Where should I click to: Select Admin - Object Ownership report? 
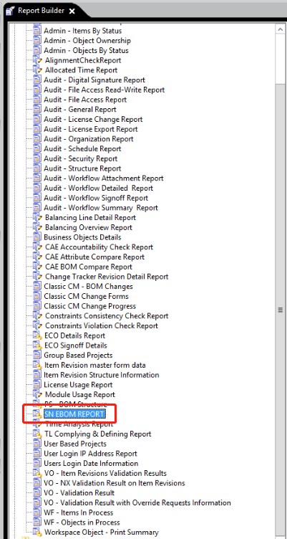pos(87,41)
